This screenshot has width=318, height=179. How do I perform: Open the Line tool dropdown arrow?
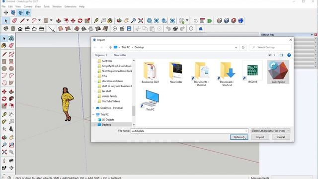tap(28, 20)
